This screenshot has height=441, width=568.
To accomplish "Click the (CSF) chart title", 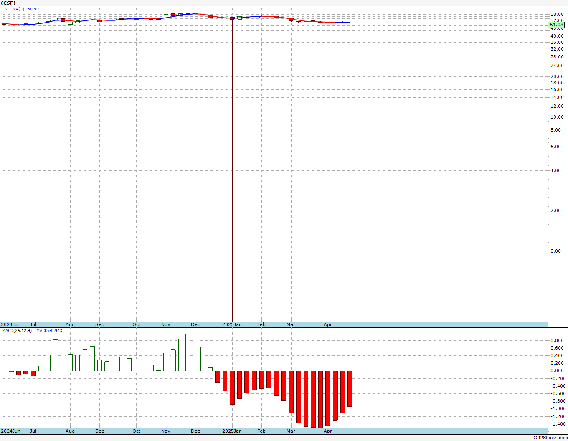I will click(x=8, y=3).
